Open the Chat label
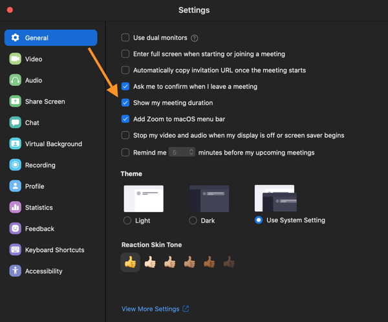 pos(32,123)
